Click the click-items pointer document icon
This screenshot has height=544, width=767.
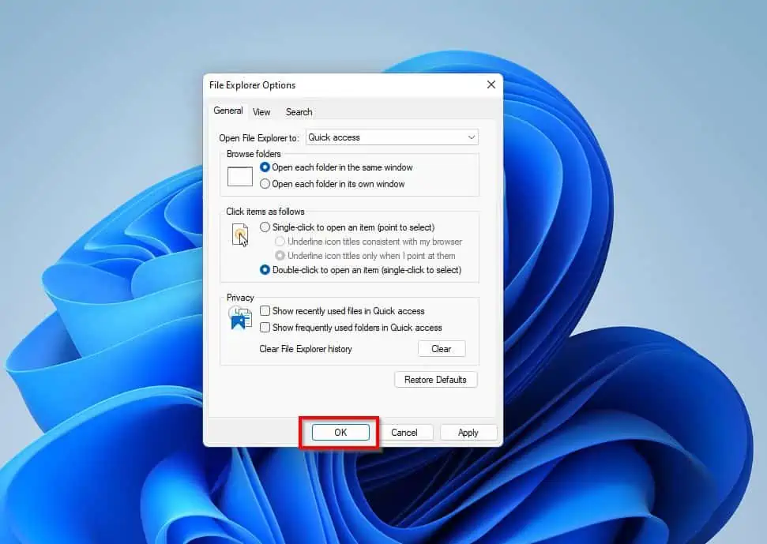tap(240, 234)
